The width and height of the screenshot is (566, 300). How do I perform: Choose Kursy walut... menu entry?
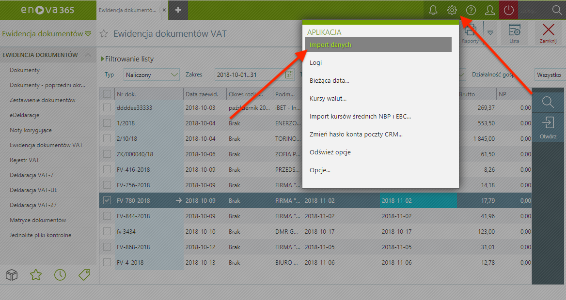(x=328, y=99)
